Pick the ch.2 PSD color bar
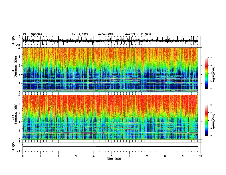Viewport: 226px width, 175px height. (207, 120)
